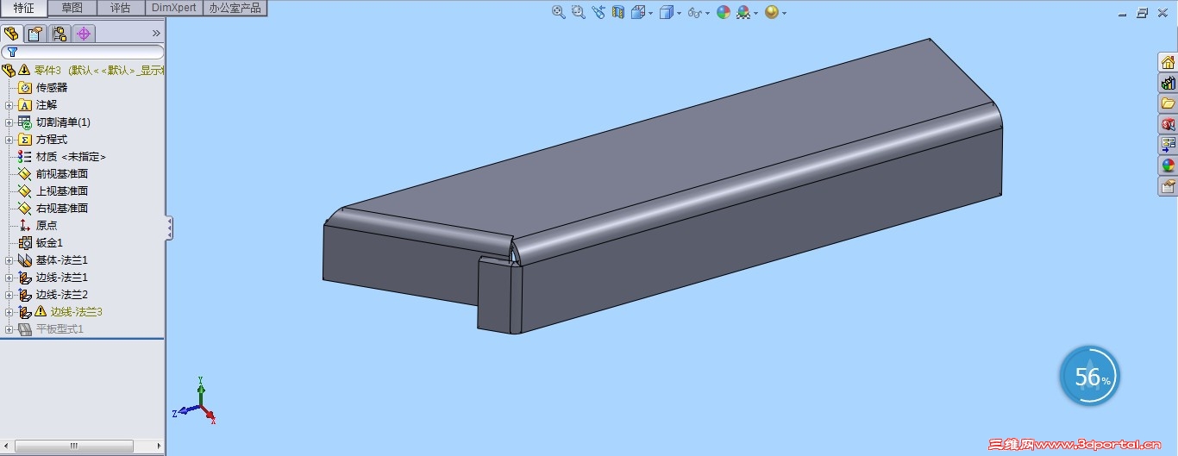Viewport: 1178px width, 456px height.
Task: Select the 上视基准面 plane
Action: (x=53, y=191)
